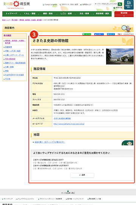Select radio 3：役に立たなかった
Viewport: 136px width, 205px height.
[60, 163]
